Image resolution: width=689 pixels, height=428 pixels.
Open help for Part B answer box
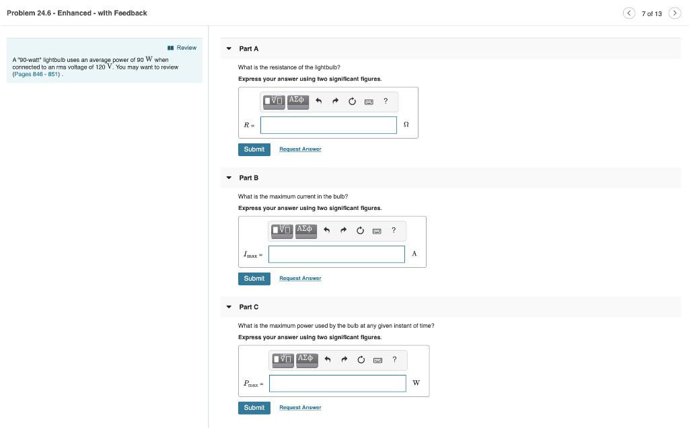(394, 230)
